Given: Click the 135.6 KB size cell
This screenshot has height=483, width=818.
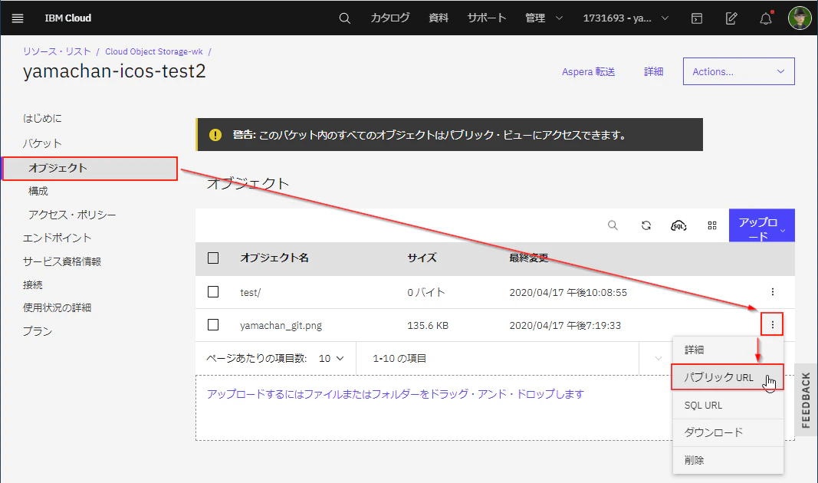Looking at the screenshot, I should click(x=428, y=326).
